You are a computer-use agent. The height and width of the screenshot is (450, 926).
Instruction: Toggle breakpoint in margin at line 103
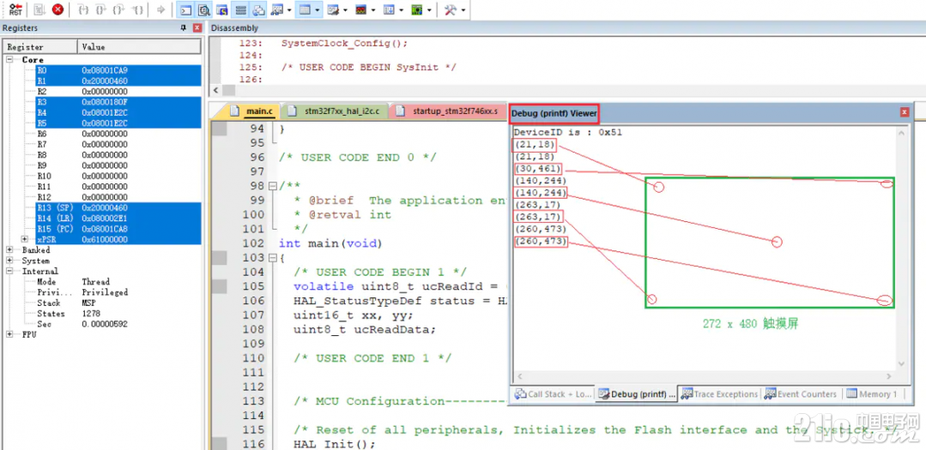(x=219, y=258)
